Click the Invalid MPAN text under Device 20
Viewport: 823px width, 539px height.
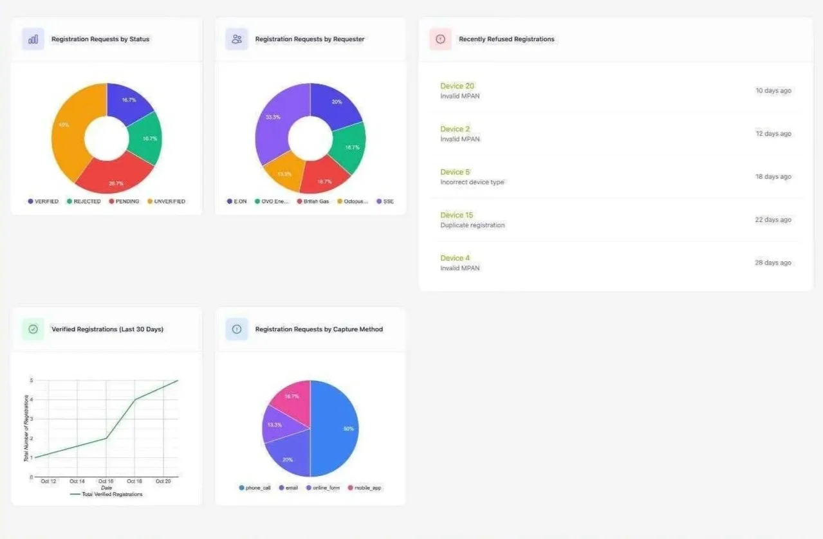coord(460,96)
